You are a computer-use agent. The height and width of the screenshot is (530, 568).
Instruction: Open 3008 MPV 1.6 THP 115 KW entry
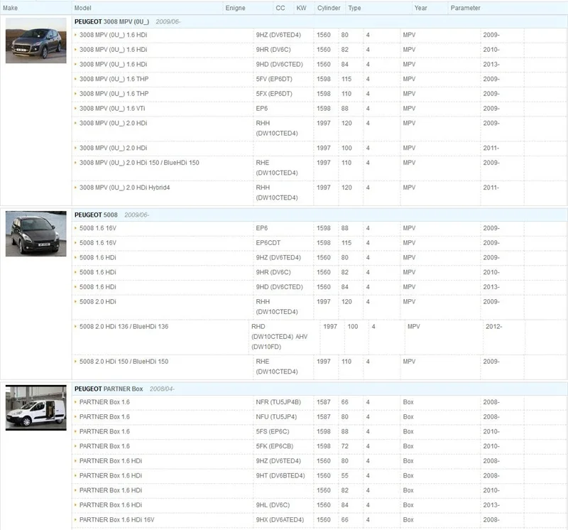pyautogui.click(x=114, y=79)
